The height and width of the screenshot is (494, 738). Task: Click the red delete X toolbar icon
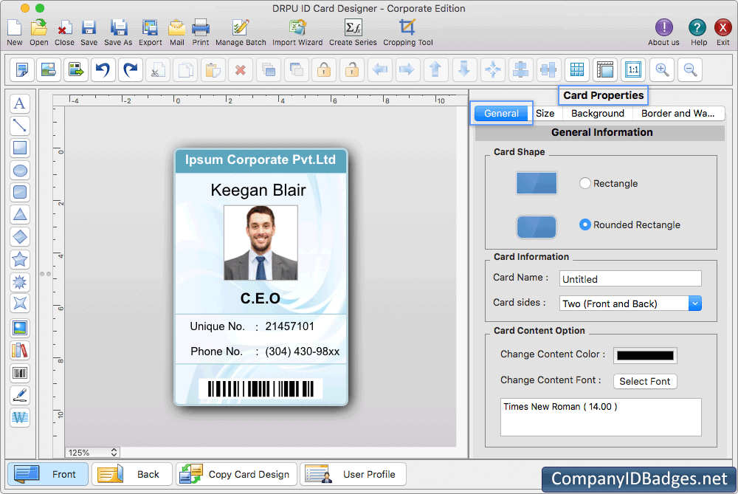[241, 69]
